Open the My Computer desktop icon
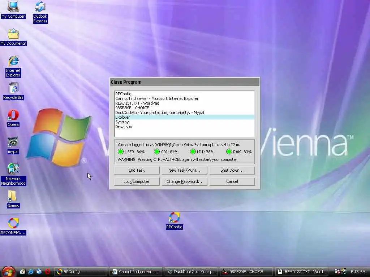Screen dimensions: 370x277 point(13,9)
